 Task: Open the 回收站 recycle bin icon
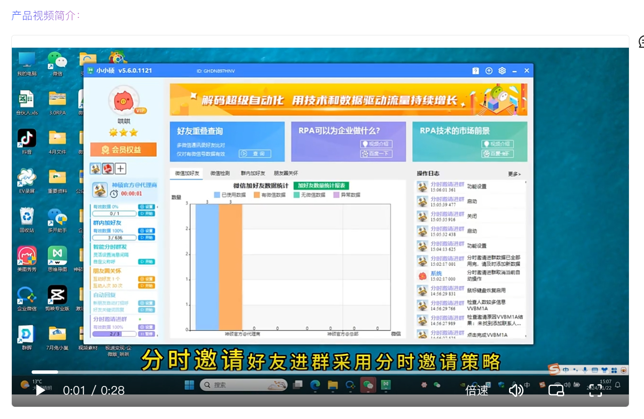27,220
